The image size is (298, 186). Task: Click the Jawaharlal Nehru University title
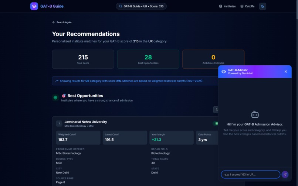tap(86, 122)
